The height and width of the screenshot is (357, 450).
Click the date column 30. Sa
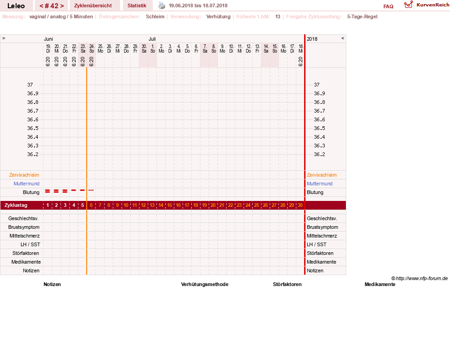tap(144, 49)
